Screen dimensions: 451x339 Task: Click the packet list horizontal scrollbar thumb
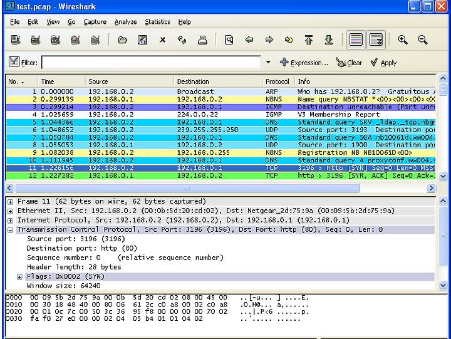point(187,188)
